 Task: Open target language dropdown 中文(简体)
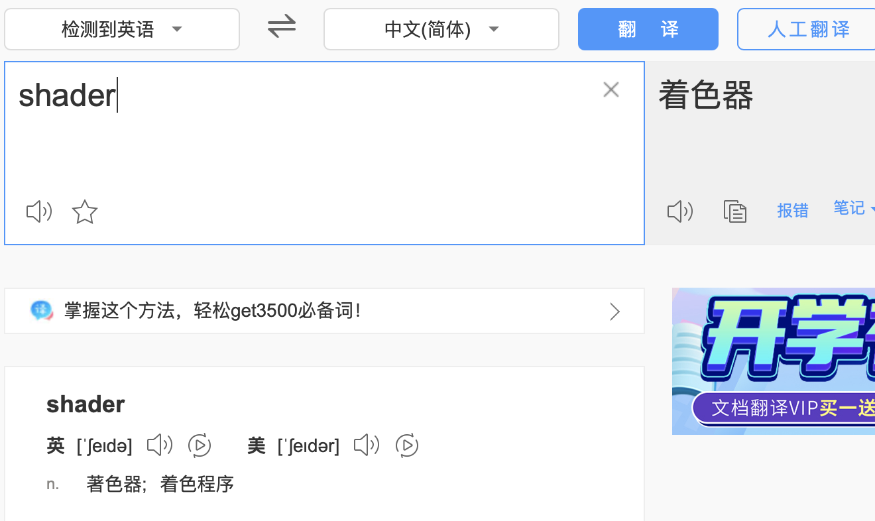pos(441,29)
